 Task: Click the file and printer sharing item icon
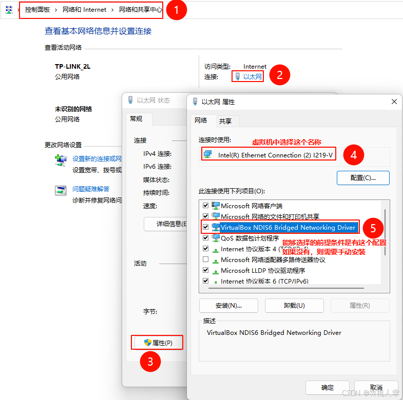click(x=216, y=216)
